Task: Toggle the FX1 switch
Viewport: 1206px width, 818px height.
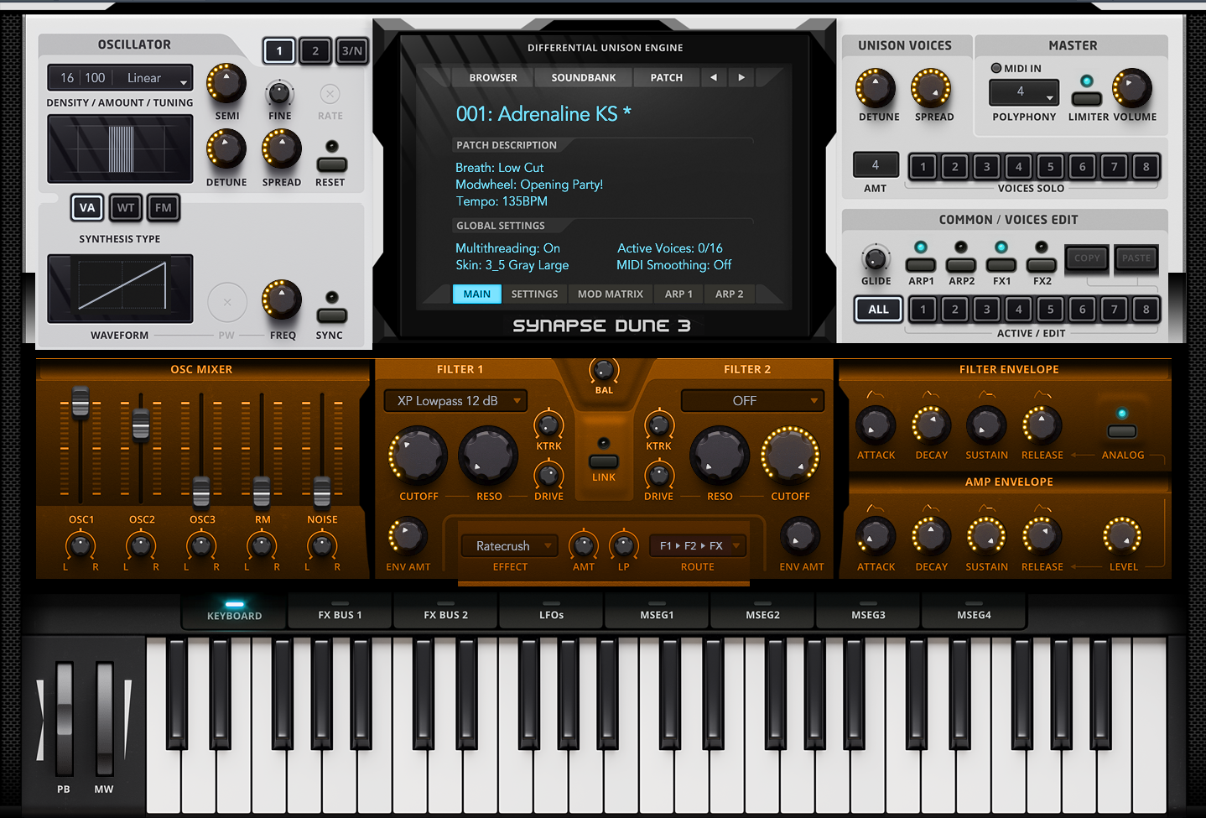Action: click(1001, 265)
